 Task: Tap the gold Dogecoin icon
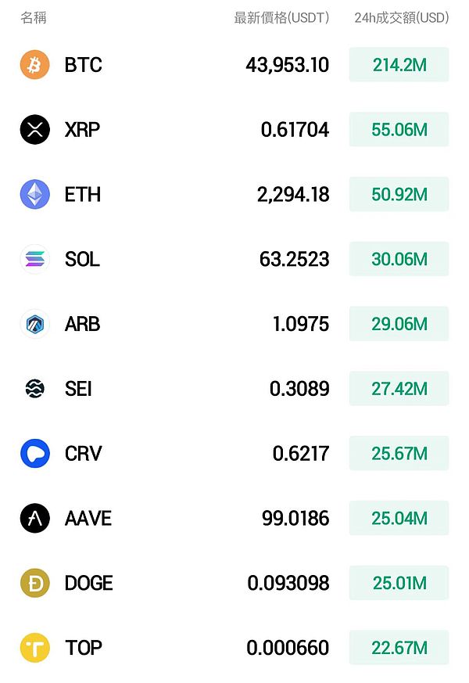(x=34, y=583)
